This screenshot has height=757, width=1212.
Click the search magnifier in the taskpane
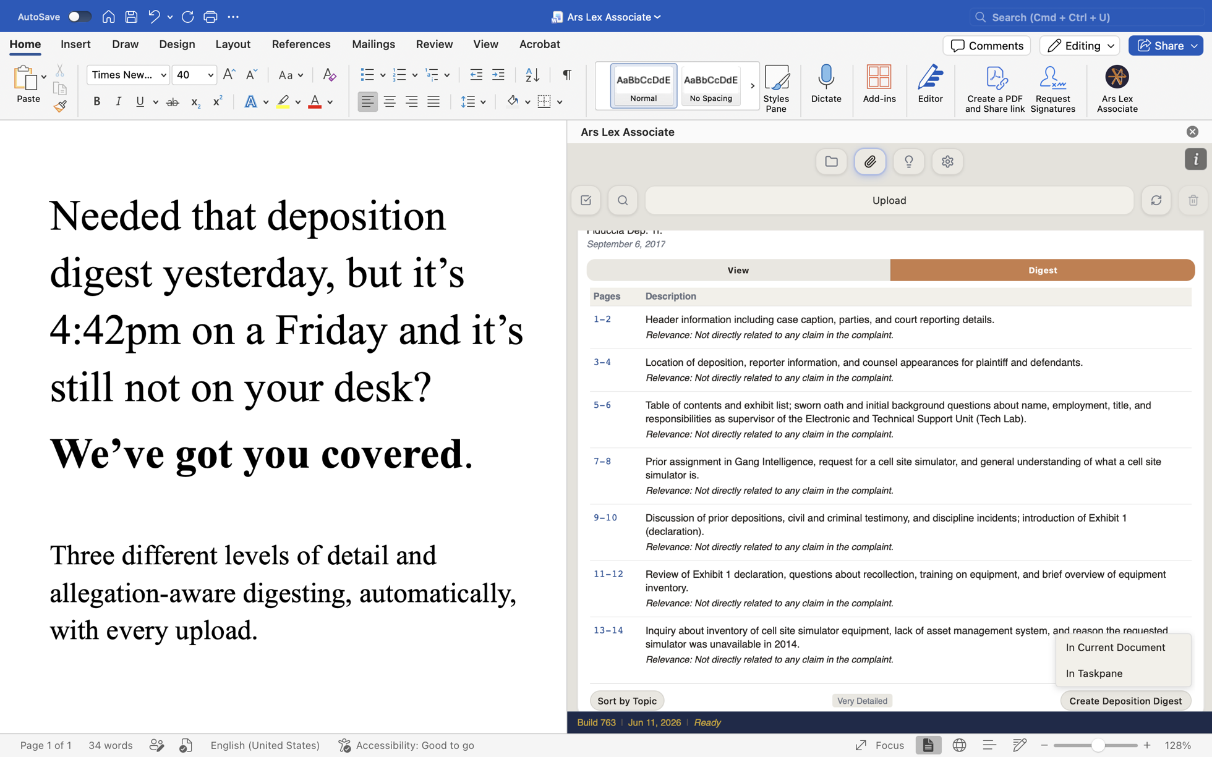click(x=623, y=200)
